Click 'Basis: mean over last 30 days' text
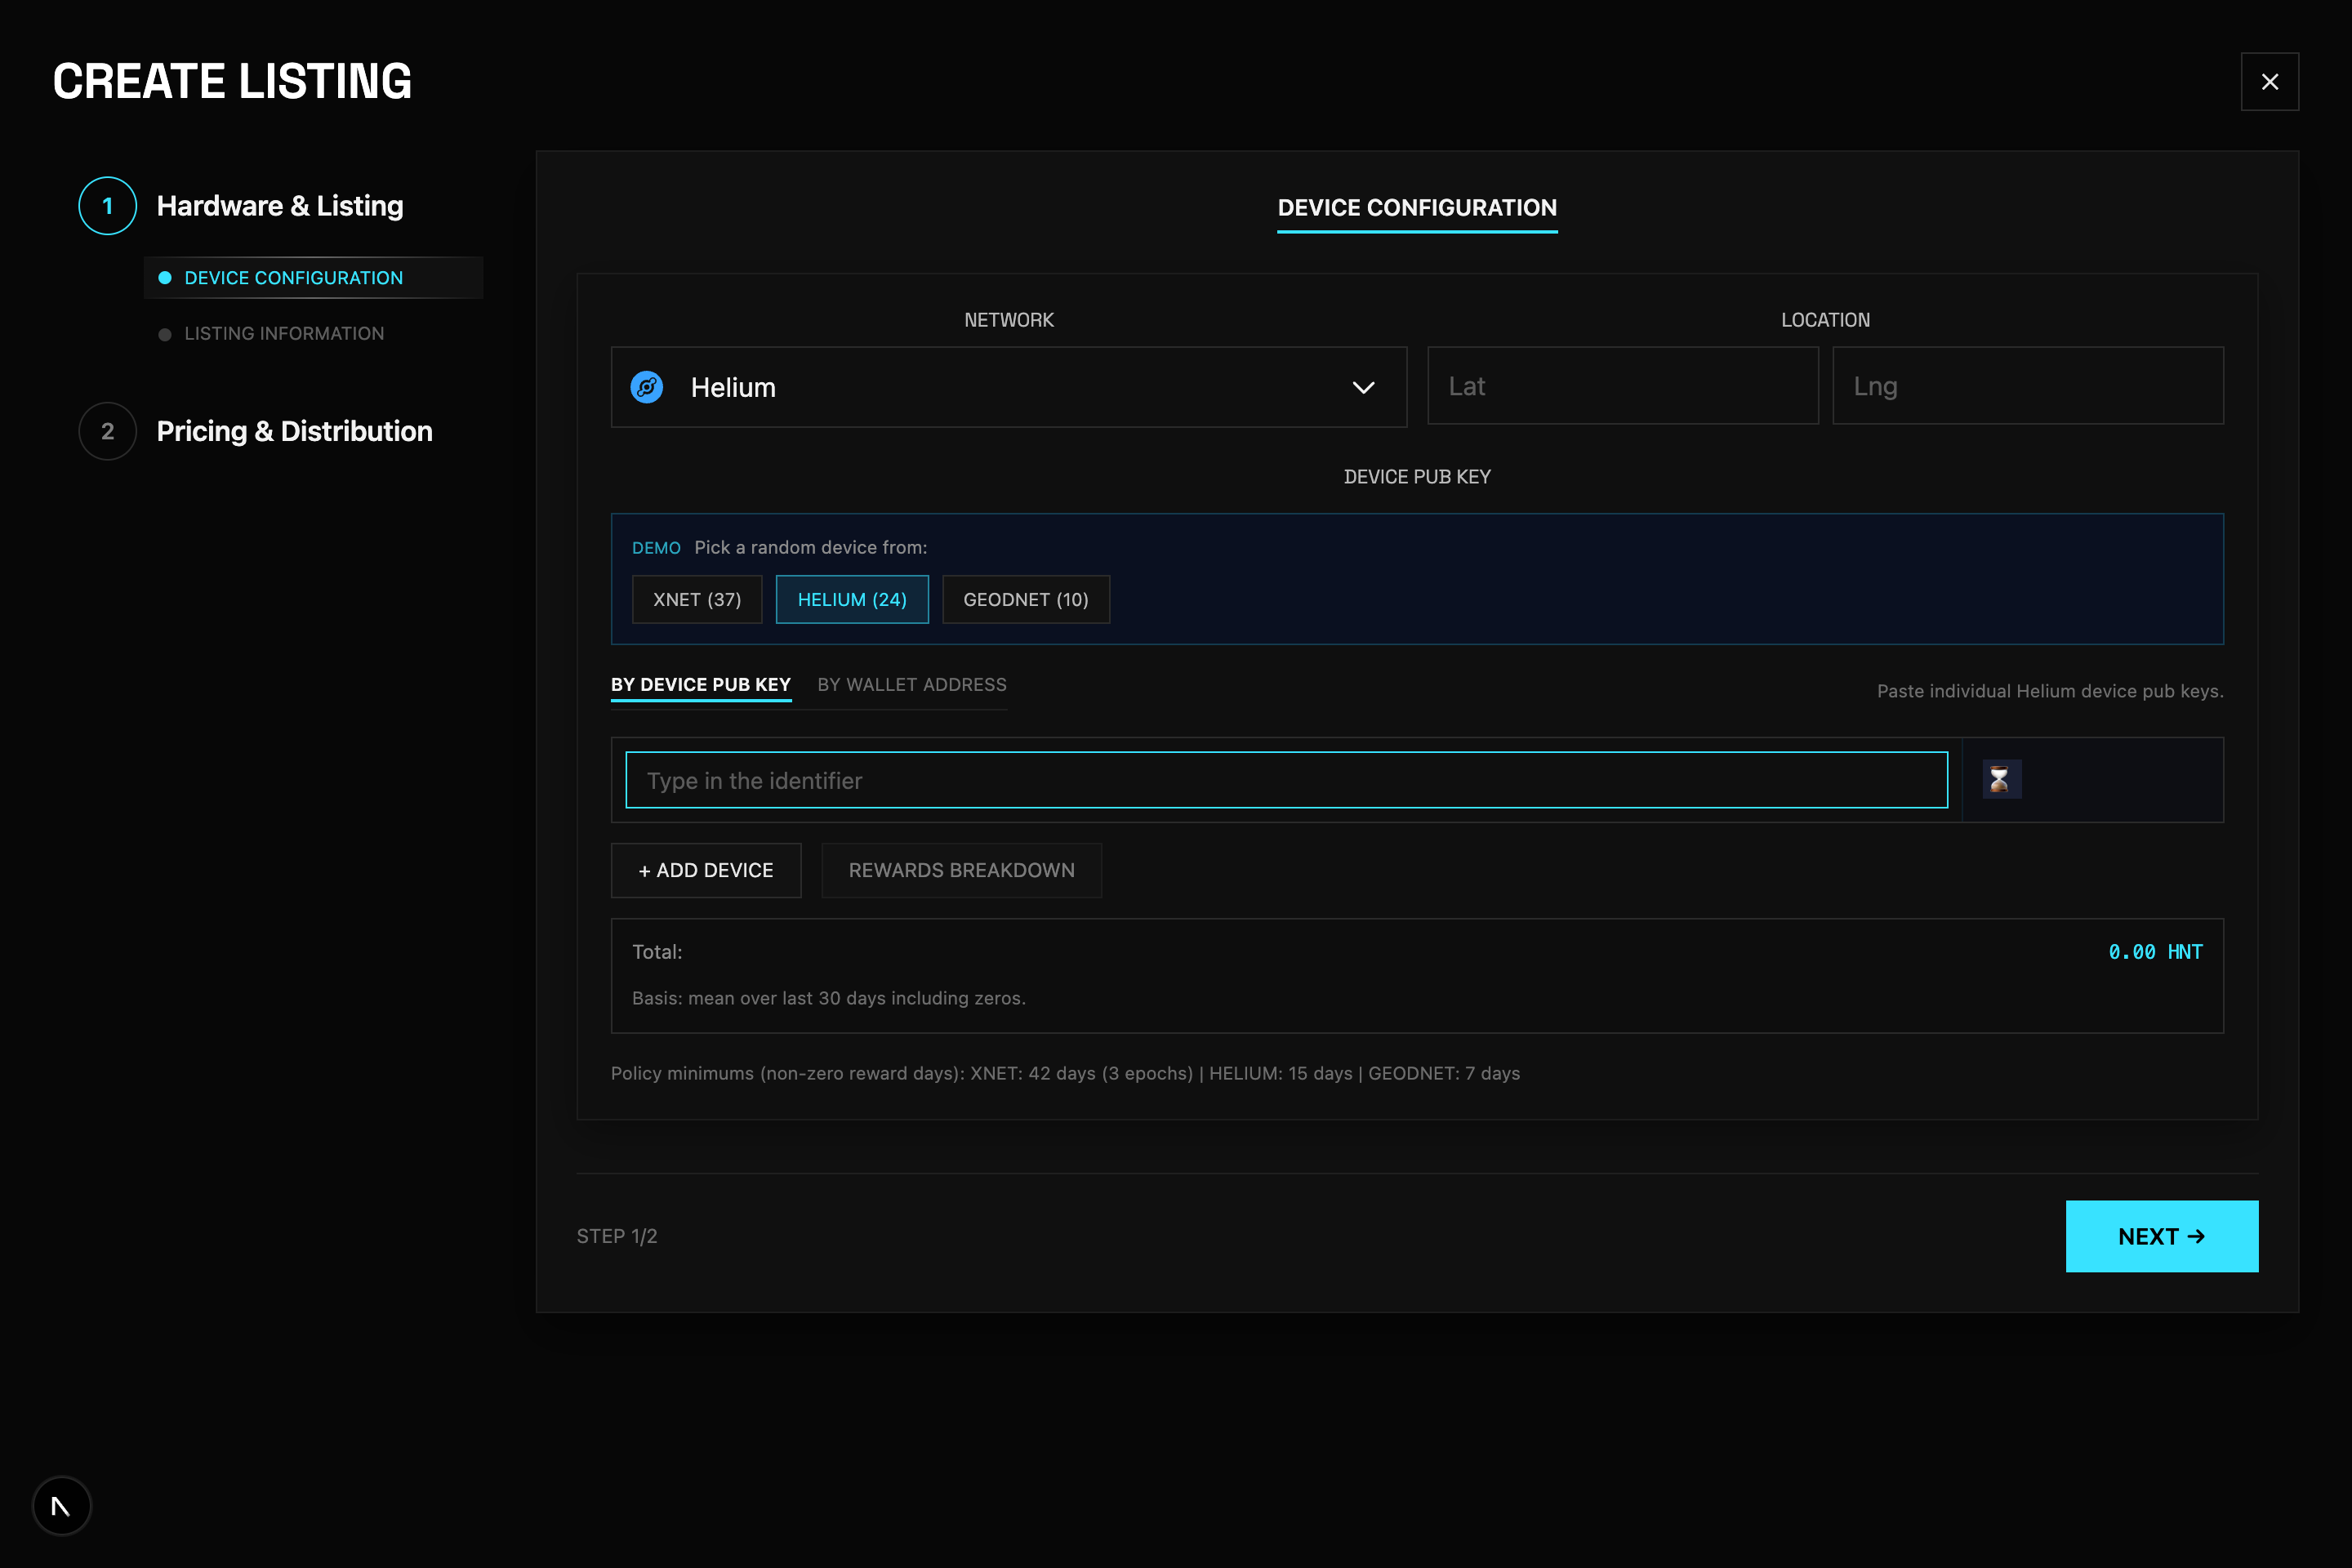This screenshot has width=2352, height=1568. point(829,998)
